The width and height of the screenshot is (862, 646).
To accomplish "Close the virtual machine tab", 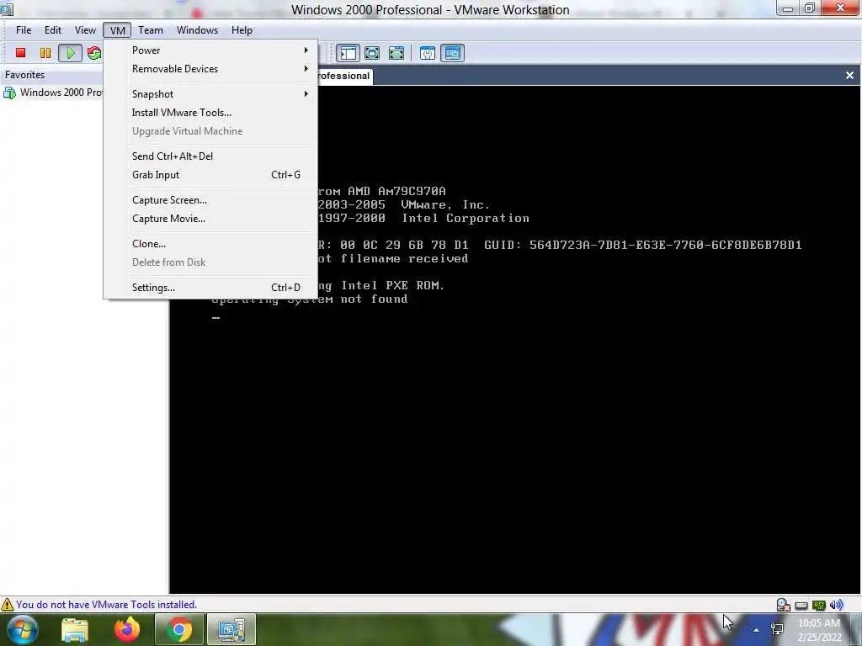I will 849,75.
